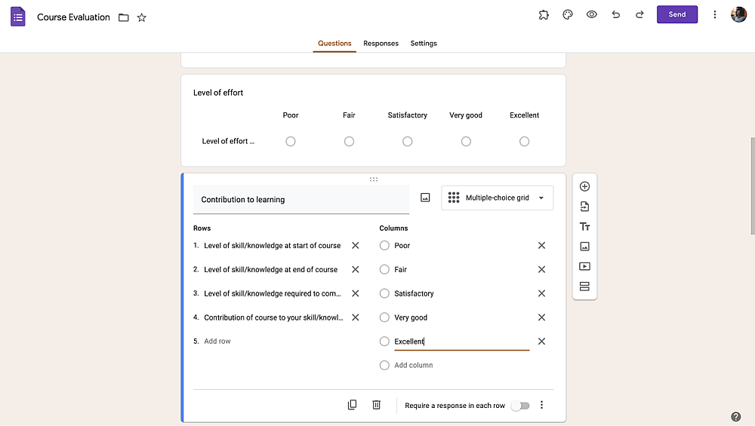Add video from side toolbar
Screen dimensions: 755x426
584,266
